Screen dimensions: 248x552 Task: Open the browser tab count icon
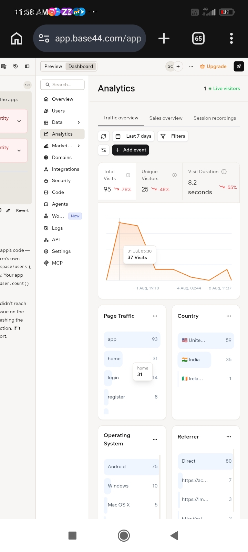point(198,38)
